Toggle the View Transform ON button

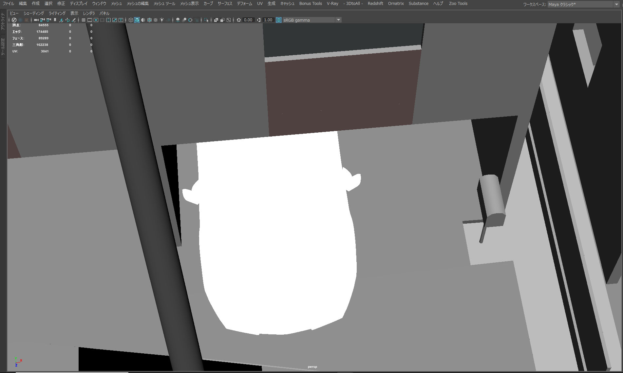pyautogui.click(x=279, y=20)
